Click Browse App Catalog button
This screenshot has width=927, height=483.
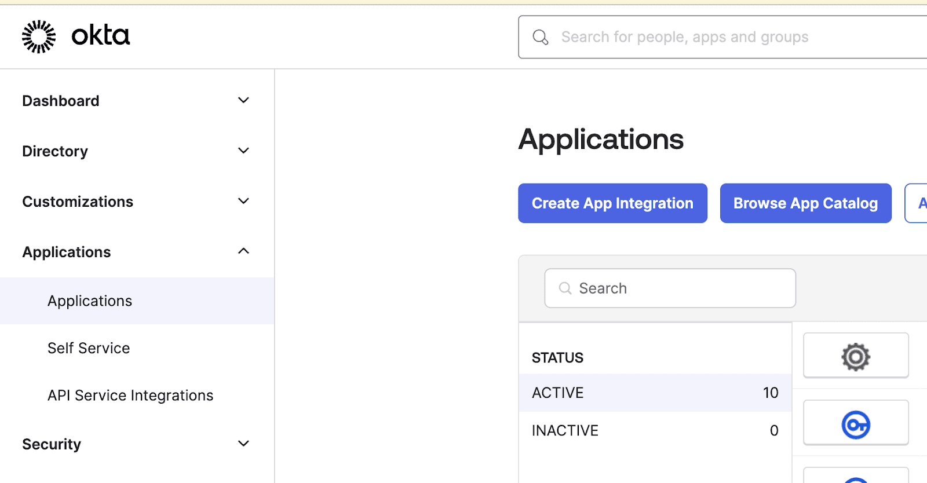(805, 203)
